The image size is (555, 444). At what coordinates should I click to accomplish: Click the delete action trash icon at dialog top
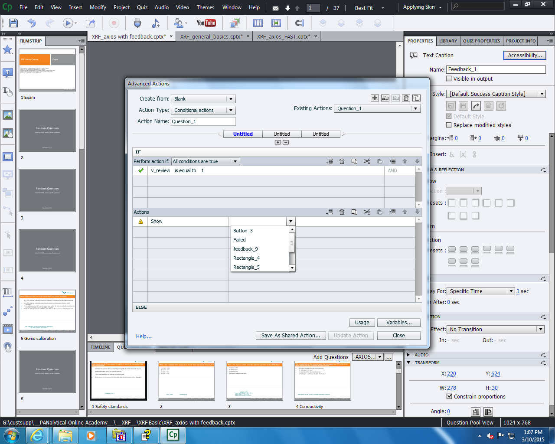(406, 98)
